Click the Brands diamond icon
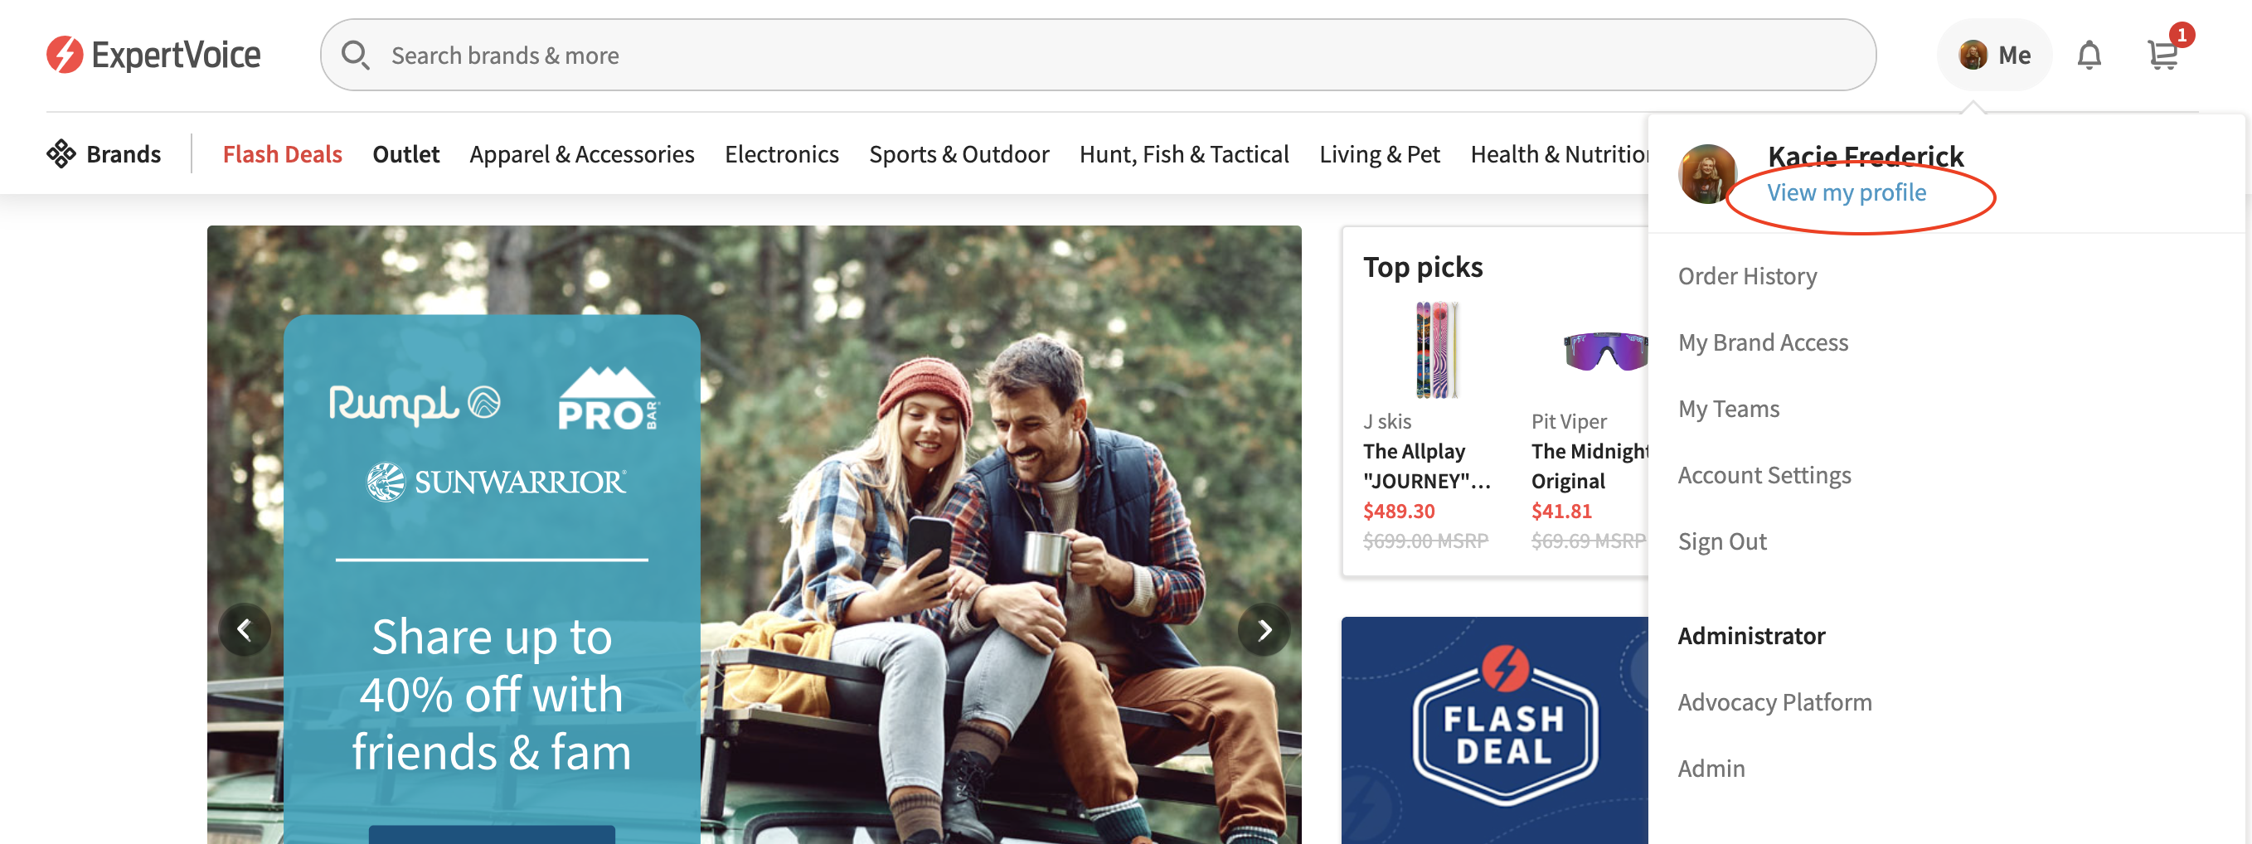The height and width of the screenshot is (844, 2252). pyautogui.click(x=61, y=153)
